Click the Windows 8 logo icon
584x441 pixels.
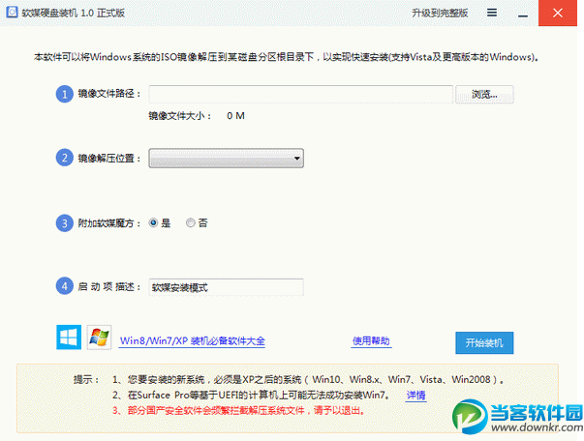[69, 338]
